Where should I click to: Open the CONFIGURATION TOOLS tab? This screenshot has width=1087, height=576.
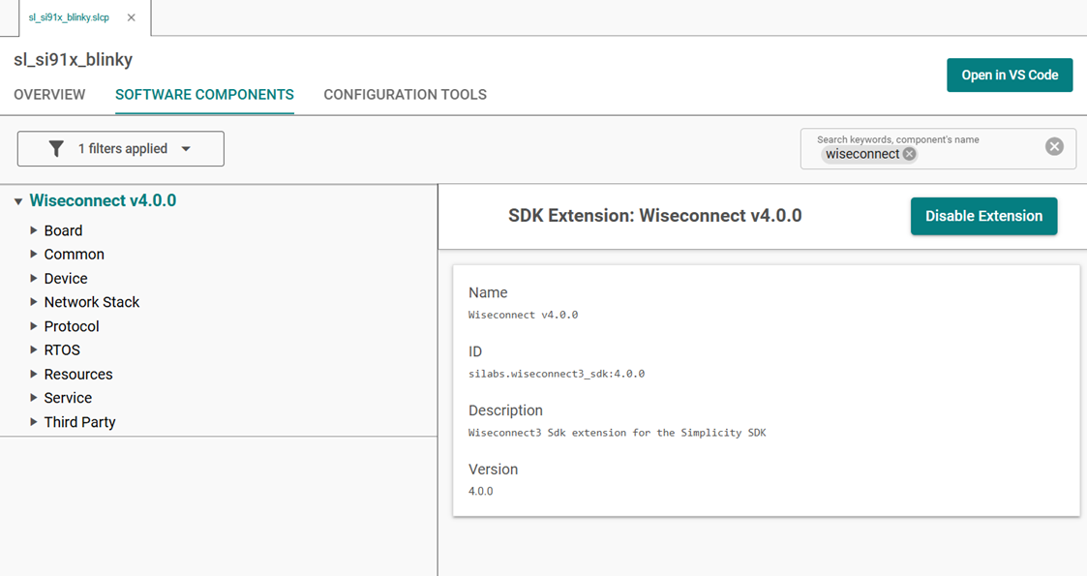(x=405, y=95)
